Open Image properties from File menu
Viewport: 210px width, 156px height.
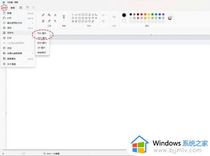pyautogui.click(x=18, y=59)
